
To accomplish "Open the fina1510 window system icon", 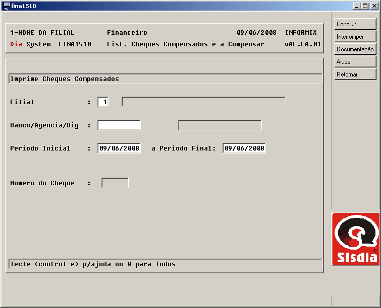I will coord(7,6).
